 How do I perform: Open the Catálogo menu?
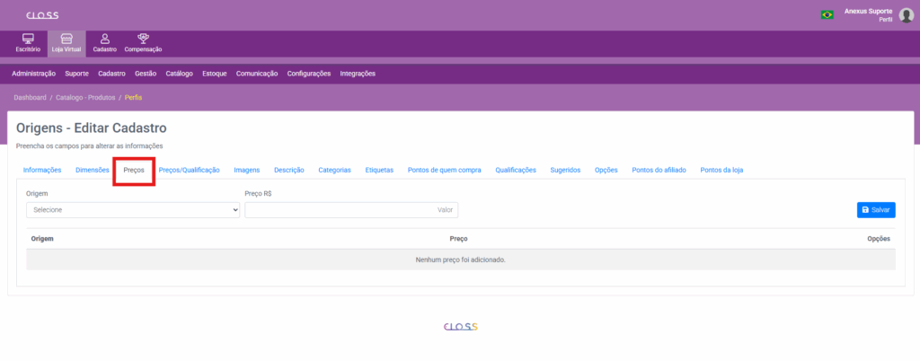[180, 74]
